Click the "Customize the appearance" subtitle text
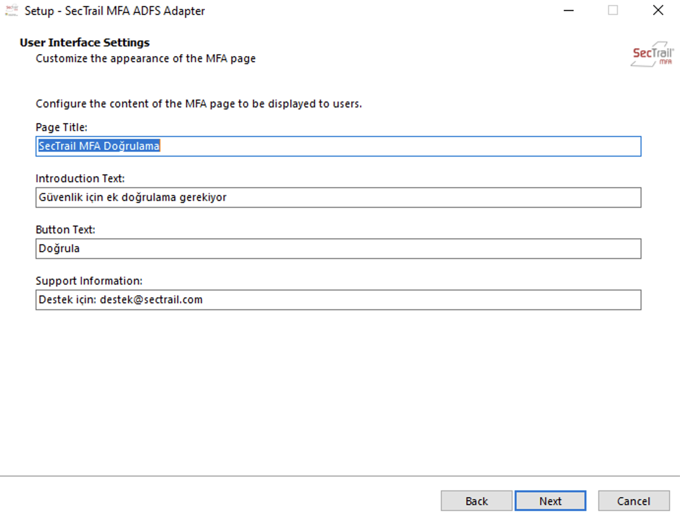680x519 pixels. point(146,59)
